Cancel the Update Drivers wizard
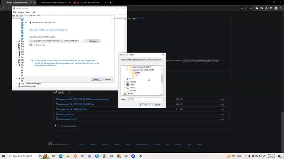Viewport: 284px width, 159px height. 107,79
